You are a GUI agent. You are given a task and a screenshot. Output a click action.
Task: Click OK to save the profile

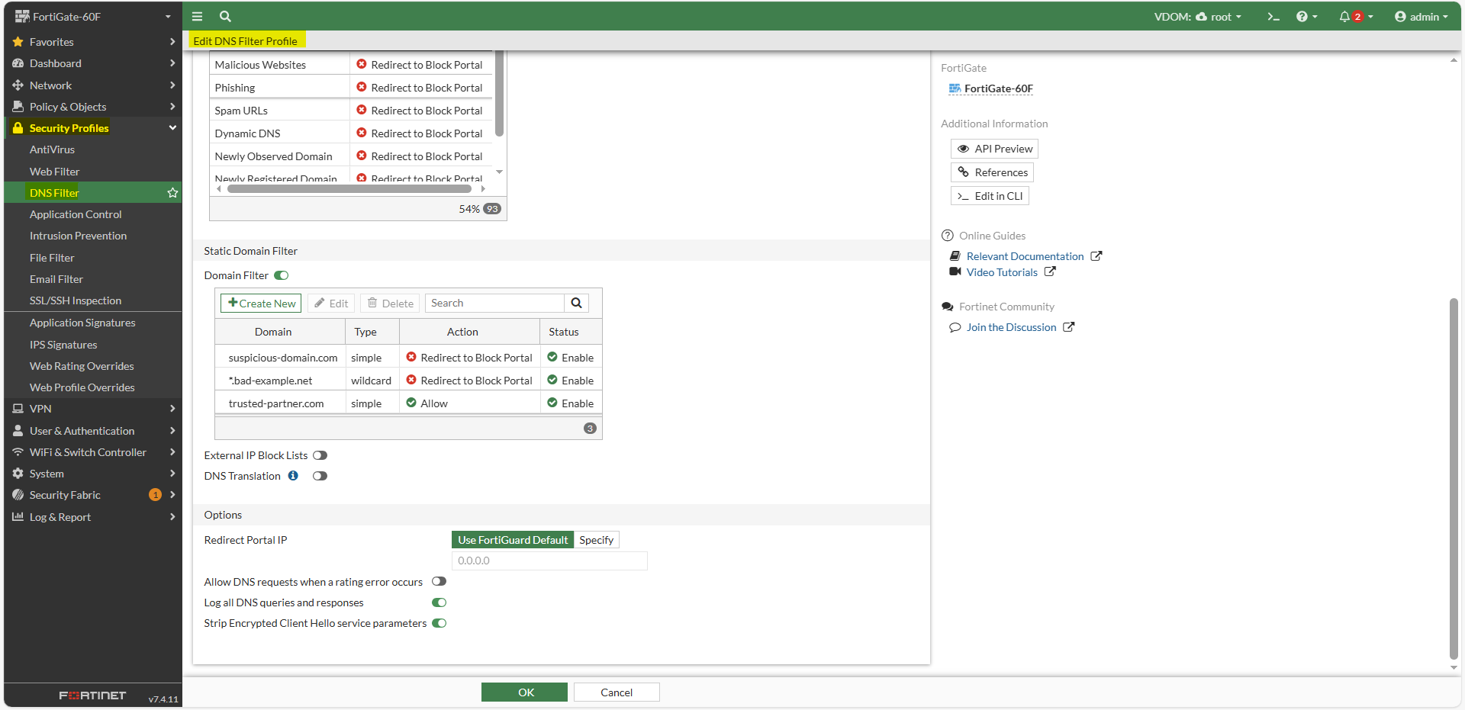(x=525, y=692)
